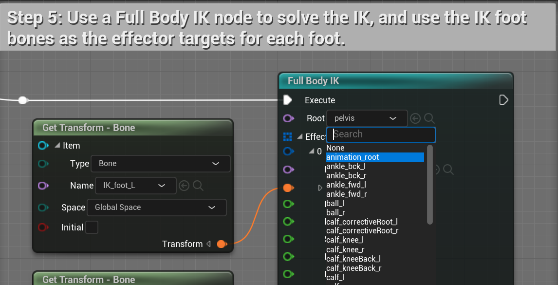Viewport: 558px width, 285px height.
Task: Click the orange Transform output pin
Action: (x=222, y=244)
